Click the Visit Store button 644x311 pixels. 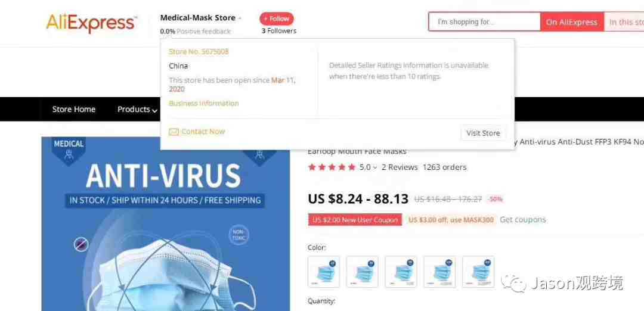coord(483,133)
